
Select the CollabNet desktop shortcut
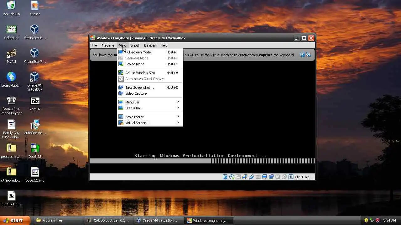tap(11, 32)
